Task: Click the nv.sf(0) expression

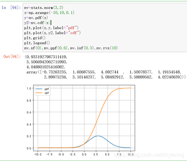Action: [33, 48]
